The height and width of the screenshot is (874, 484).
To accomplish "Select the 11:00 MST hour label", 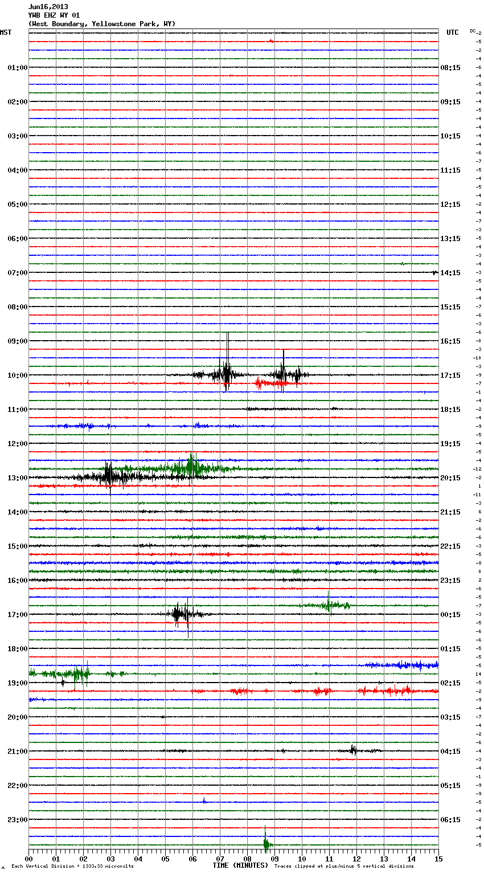I will (17, 410).
